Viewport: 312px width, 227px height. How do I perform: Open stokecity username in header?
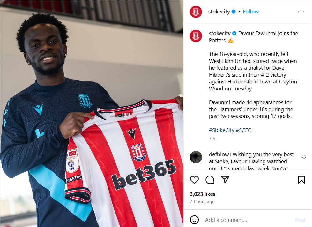pos(219,12)
